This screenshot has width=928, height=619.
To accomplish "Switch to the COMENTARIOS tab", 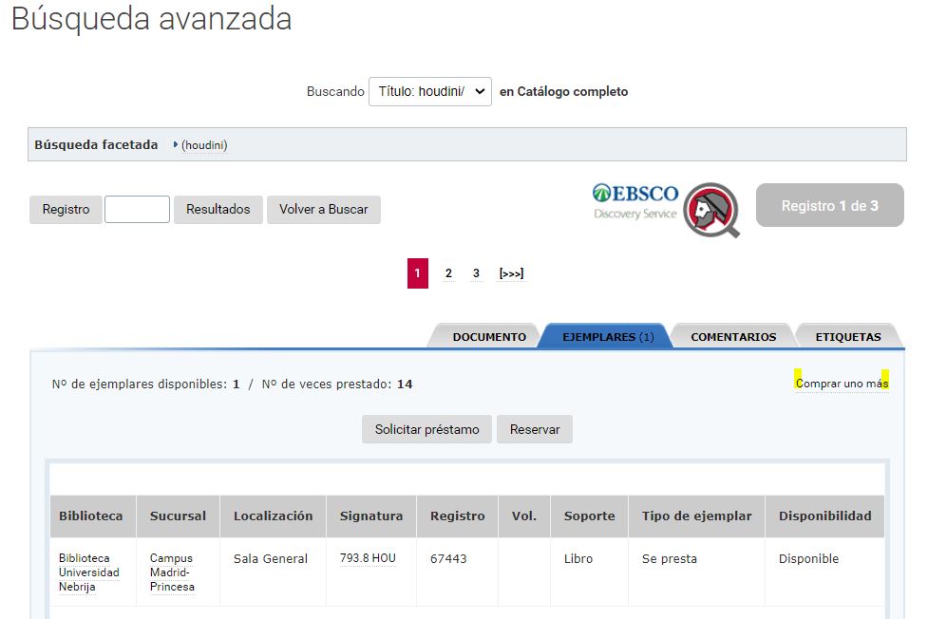I will pos(733,337).
